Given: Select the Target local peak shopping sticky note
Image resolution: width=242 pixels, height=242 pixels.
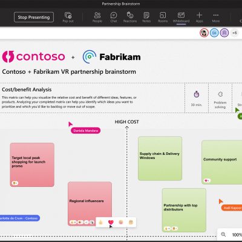Looking at the screenshot, I should pyautogui.click(x=32, y=165).
